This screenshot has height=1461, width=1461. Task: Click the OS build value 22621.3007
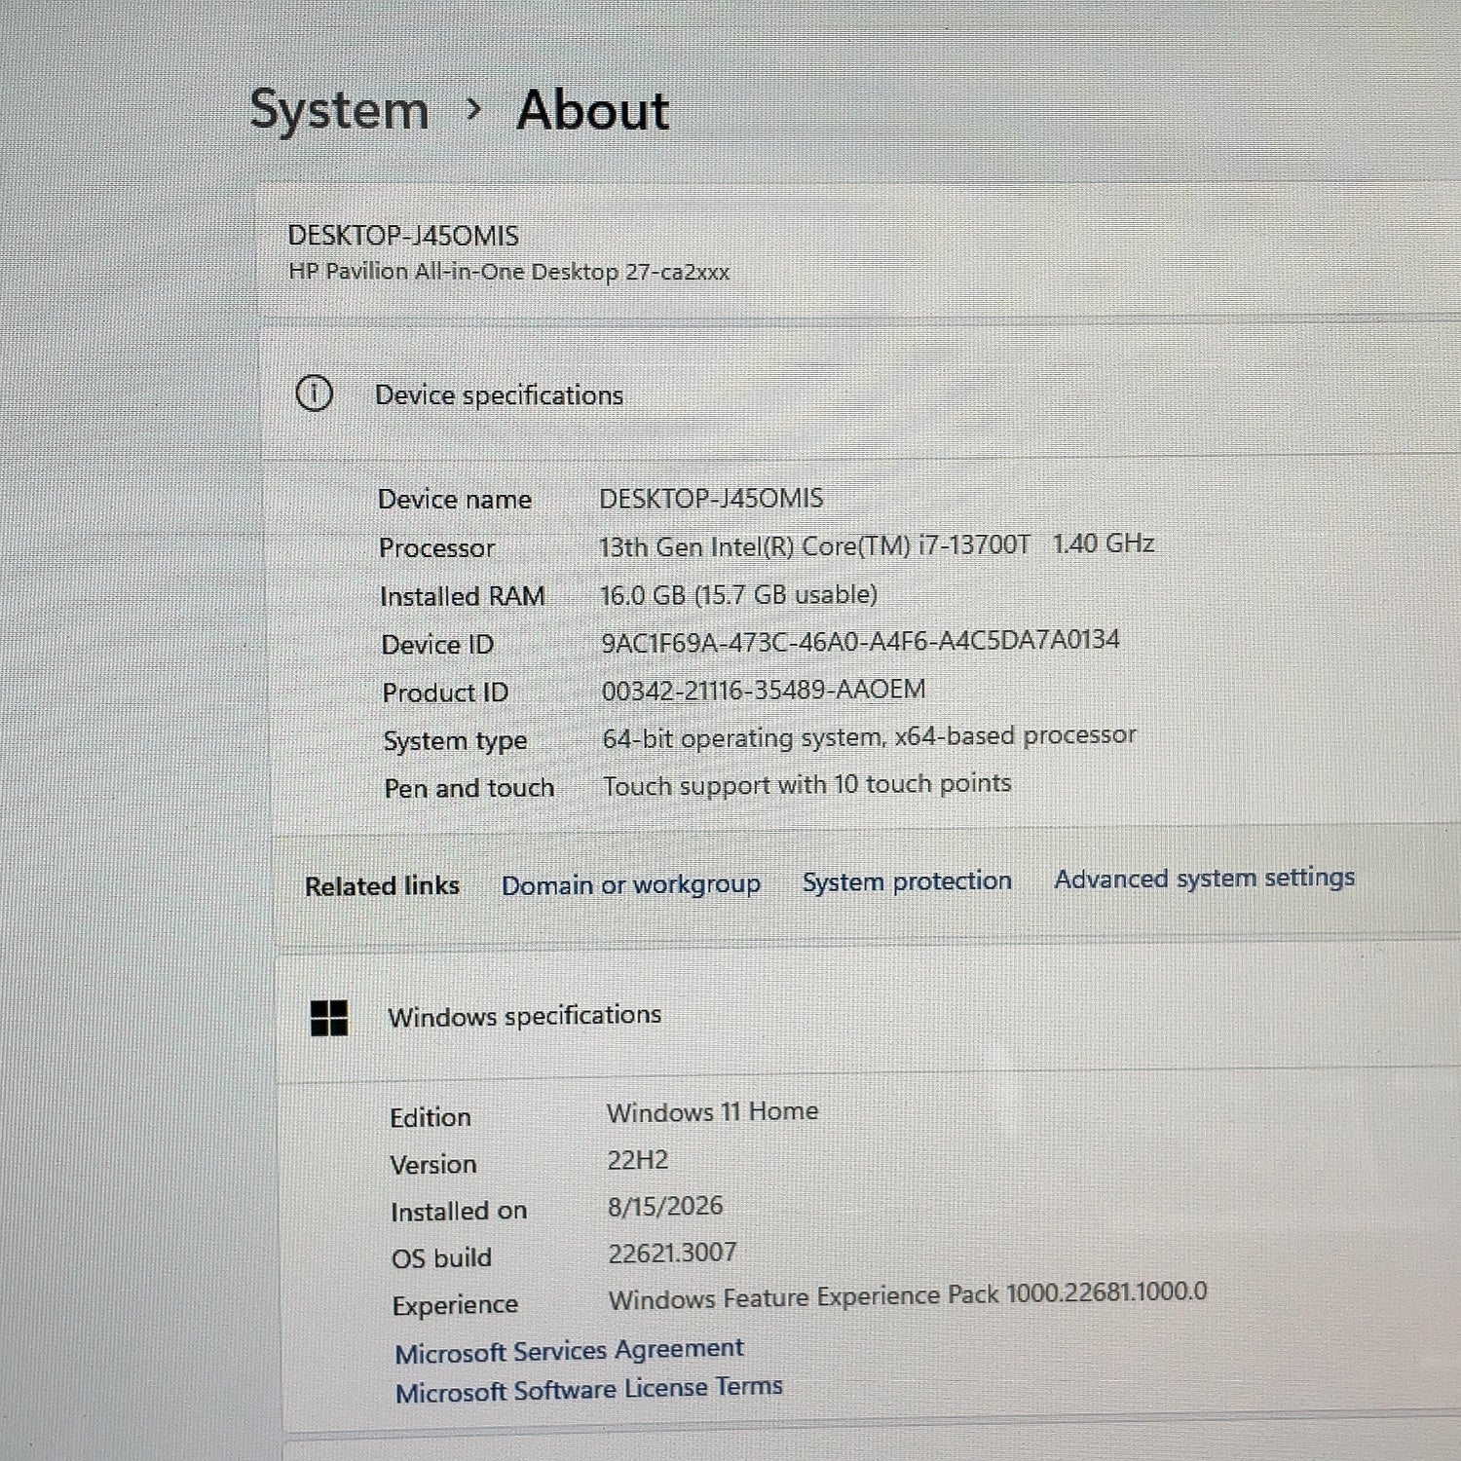click(672, 1253)
